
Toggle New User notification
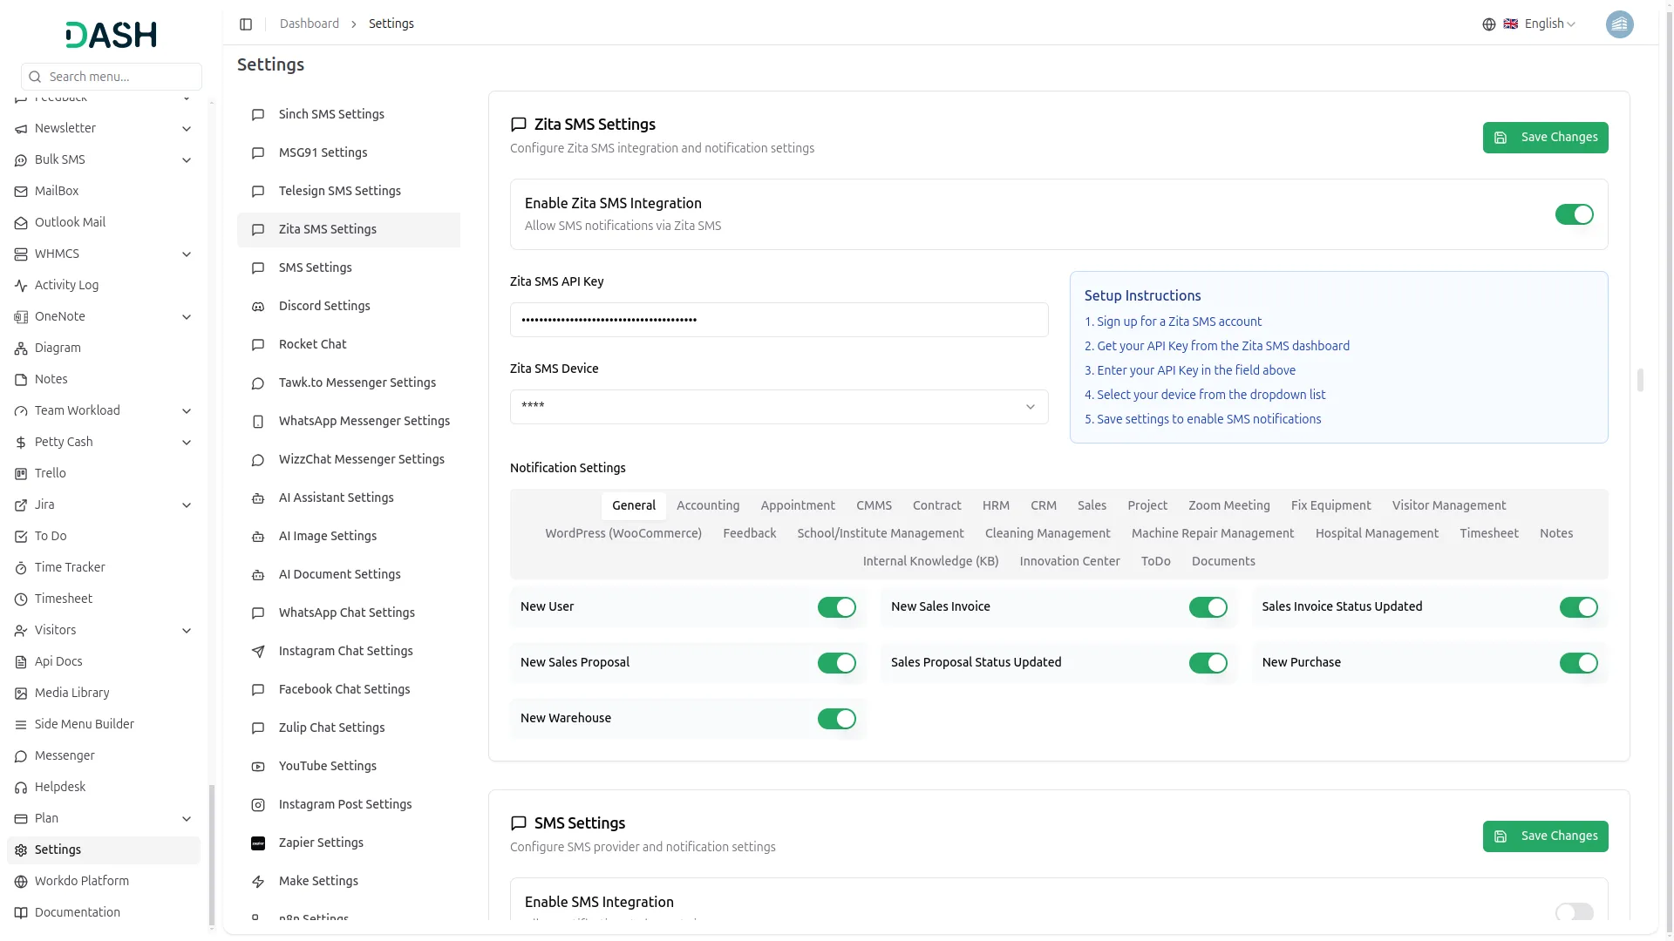coord(837,607)
